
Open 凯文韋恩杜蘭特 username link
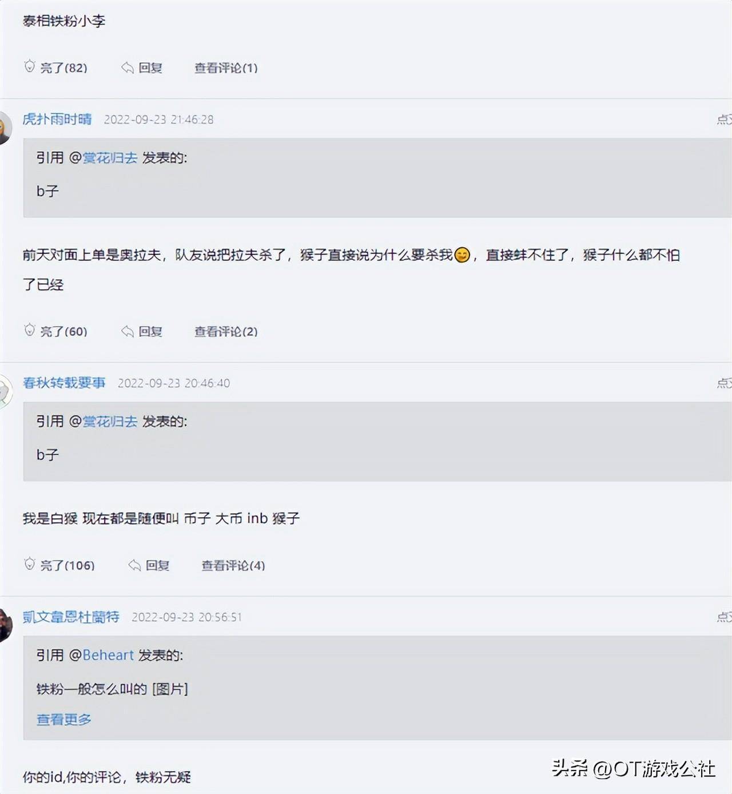[71, 617]
